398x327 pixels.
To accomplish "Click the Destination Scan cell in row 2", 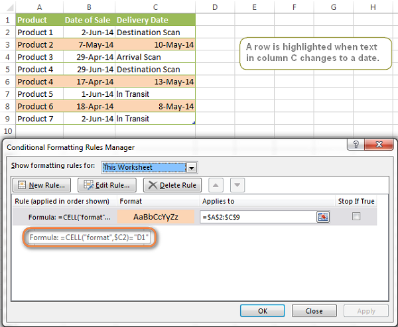I will tap(155, 33).
